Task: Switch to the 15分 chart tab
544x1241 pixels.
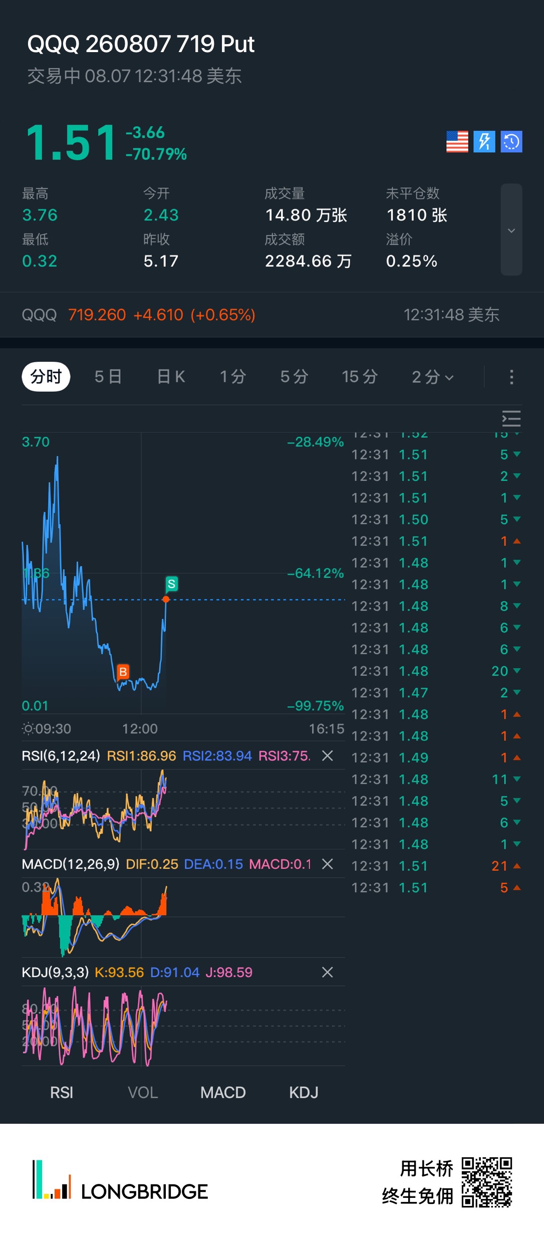Action: (360, 376)
